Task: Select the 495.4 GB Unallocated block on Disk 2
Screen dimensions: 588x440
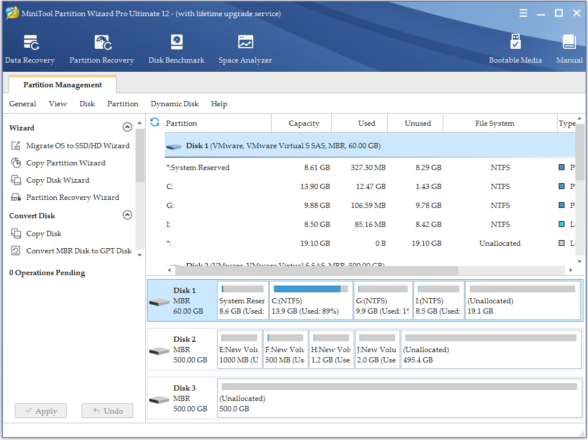Action: tap(491, 349)
